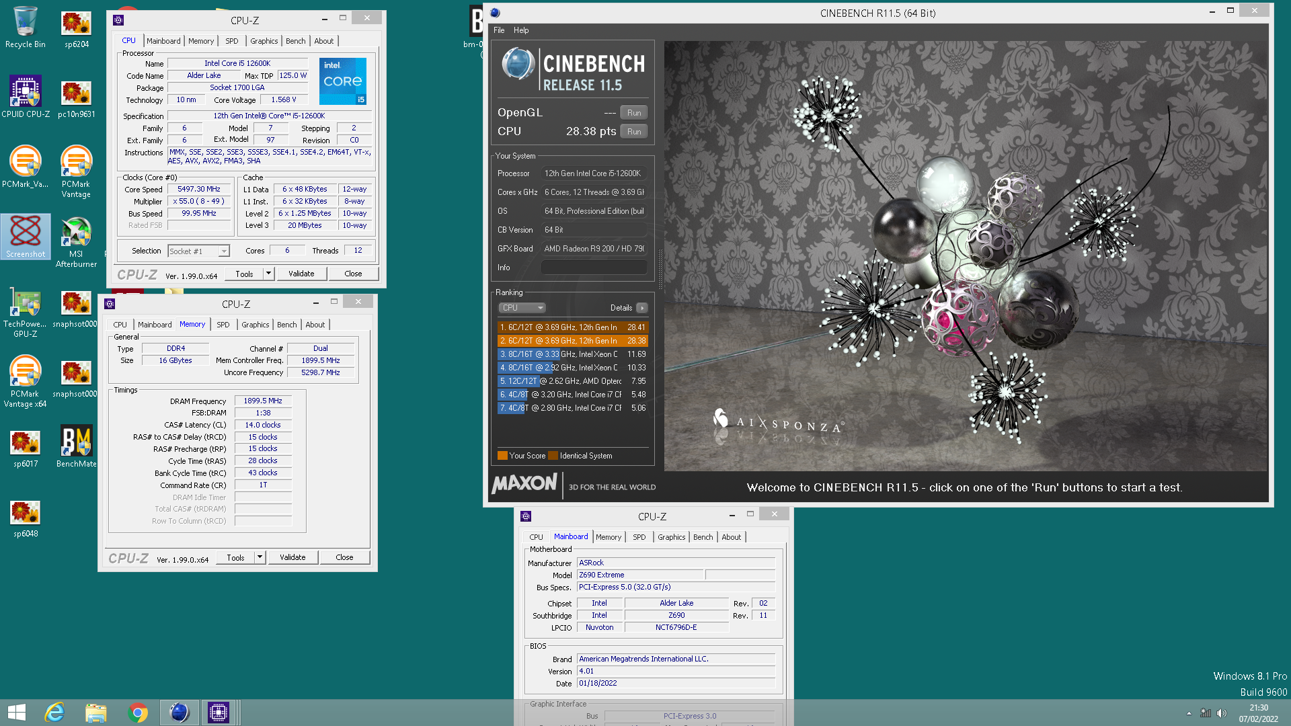Open the Socket #1 selection dropdown
The width and height of the screenshot is (1291, 726).
[x=198, y=251]
